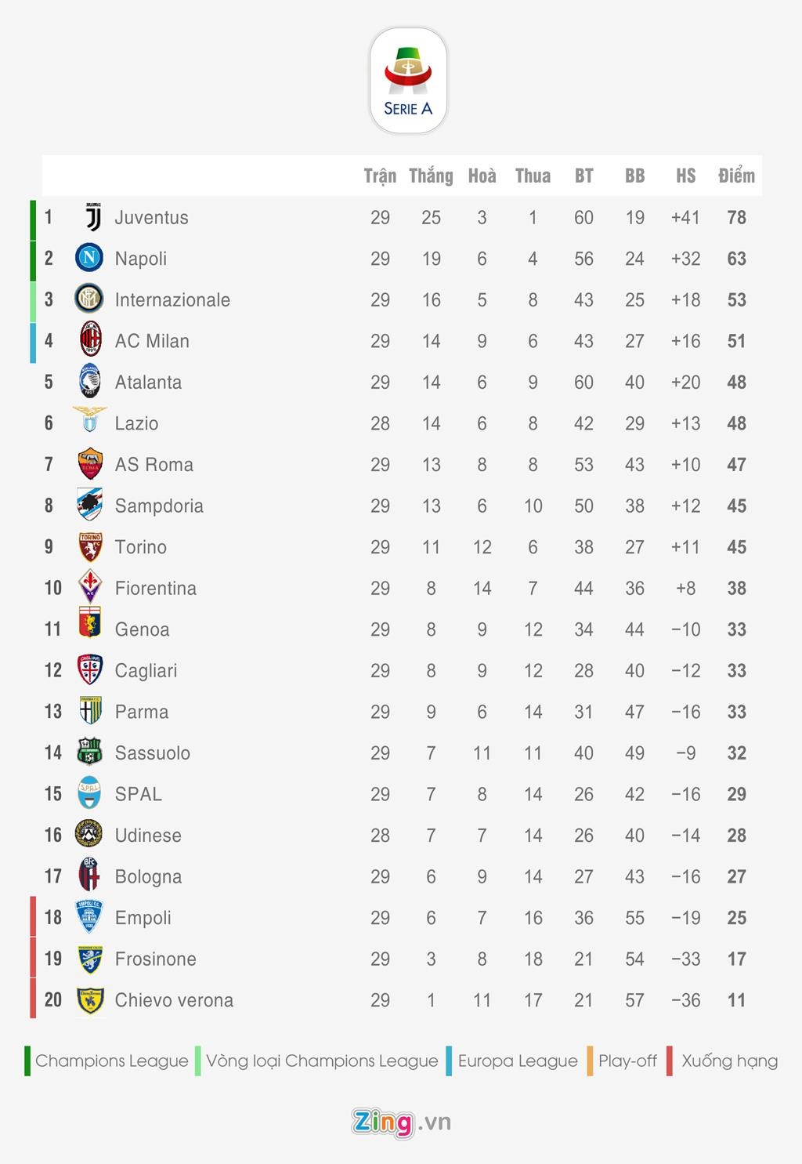Click the Điểm column header

[x=736, y=176]
